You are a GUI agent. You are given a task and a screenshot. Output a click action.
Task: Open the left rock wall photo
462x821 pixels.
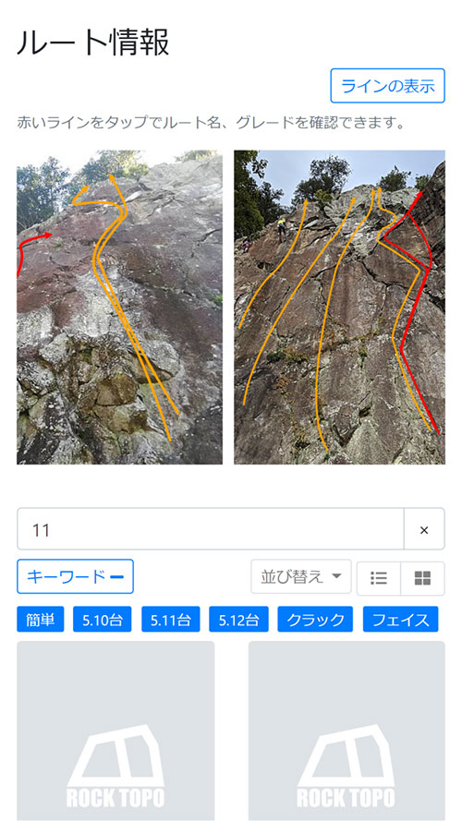tap(119, 308)
